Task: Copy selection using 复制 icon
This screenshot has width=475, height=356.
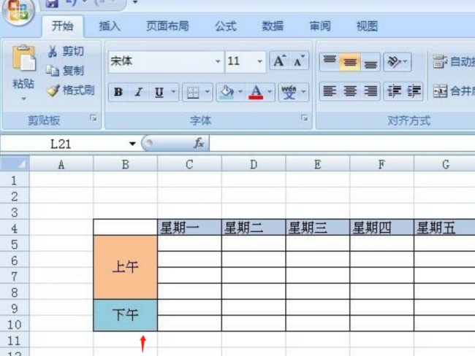Action: coord(53,71)
